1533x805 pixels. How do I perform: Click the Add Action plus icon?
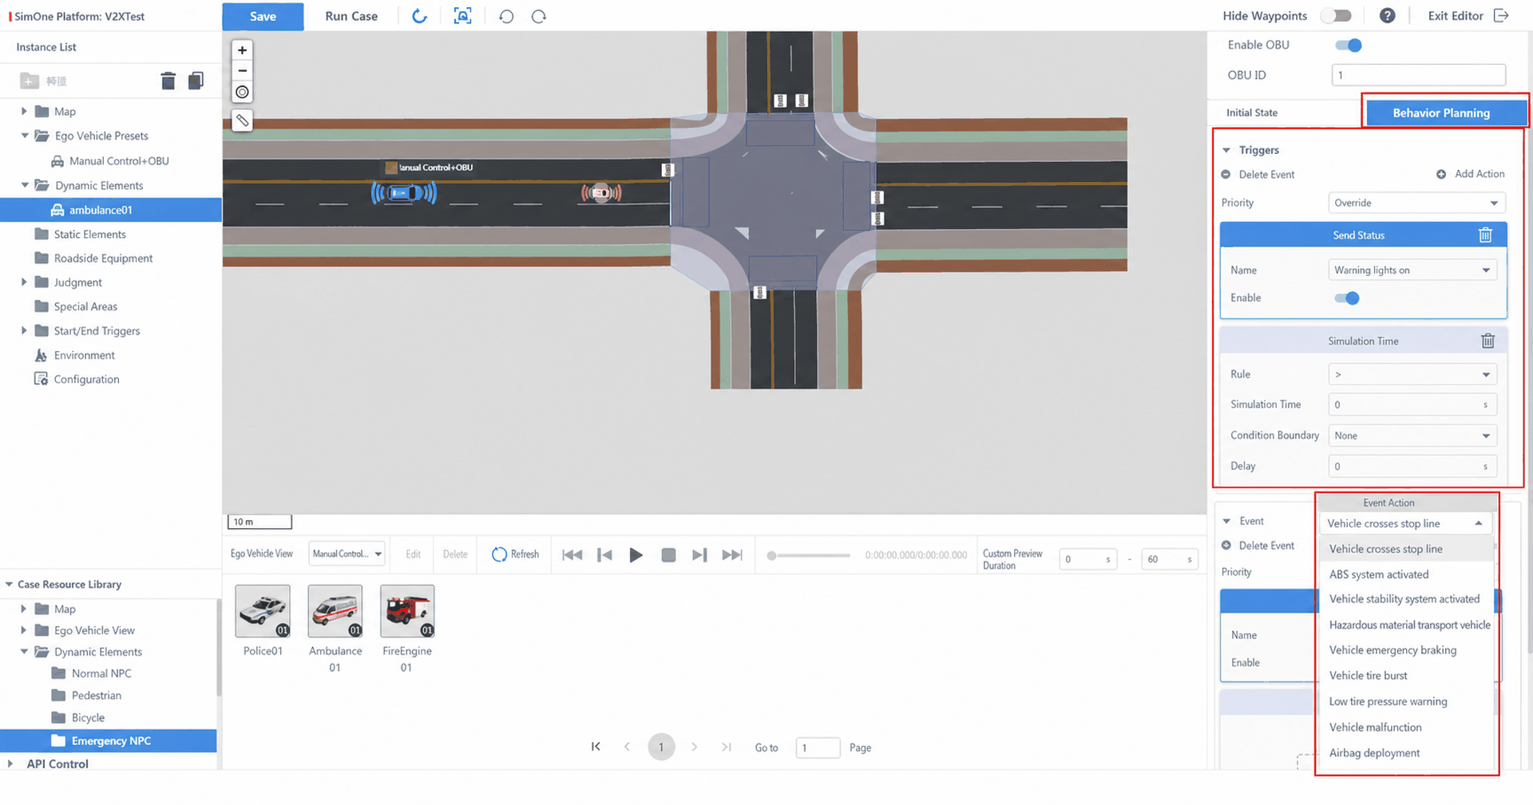click(1441, 174)
